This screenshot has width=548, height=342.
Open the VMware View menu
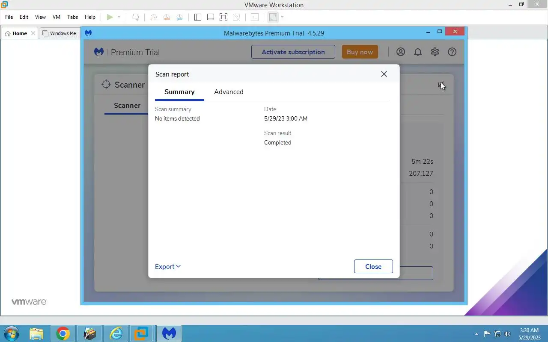tap(40, 17)
